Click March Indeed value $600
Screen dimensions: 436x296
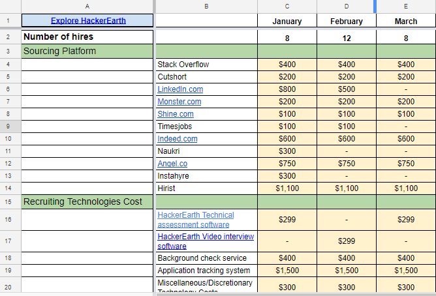click(x=406, y=139)
